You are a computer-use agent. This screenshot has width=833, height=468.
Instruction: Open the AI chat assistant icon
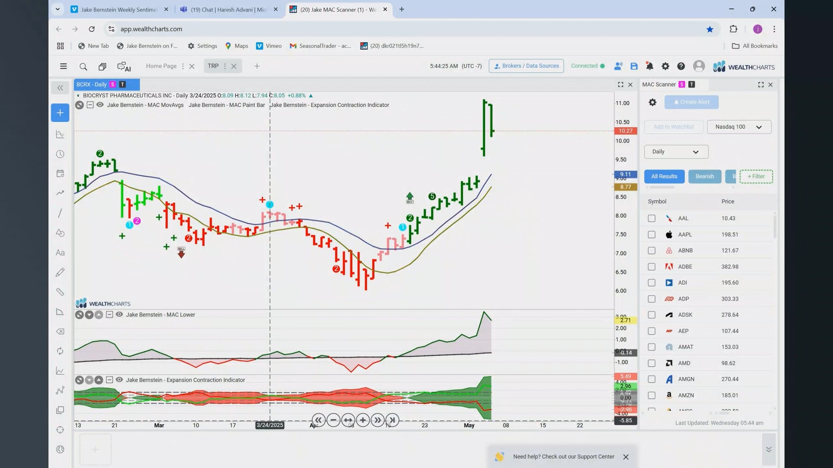tap(124, 66)
